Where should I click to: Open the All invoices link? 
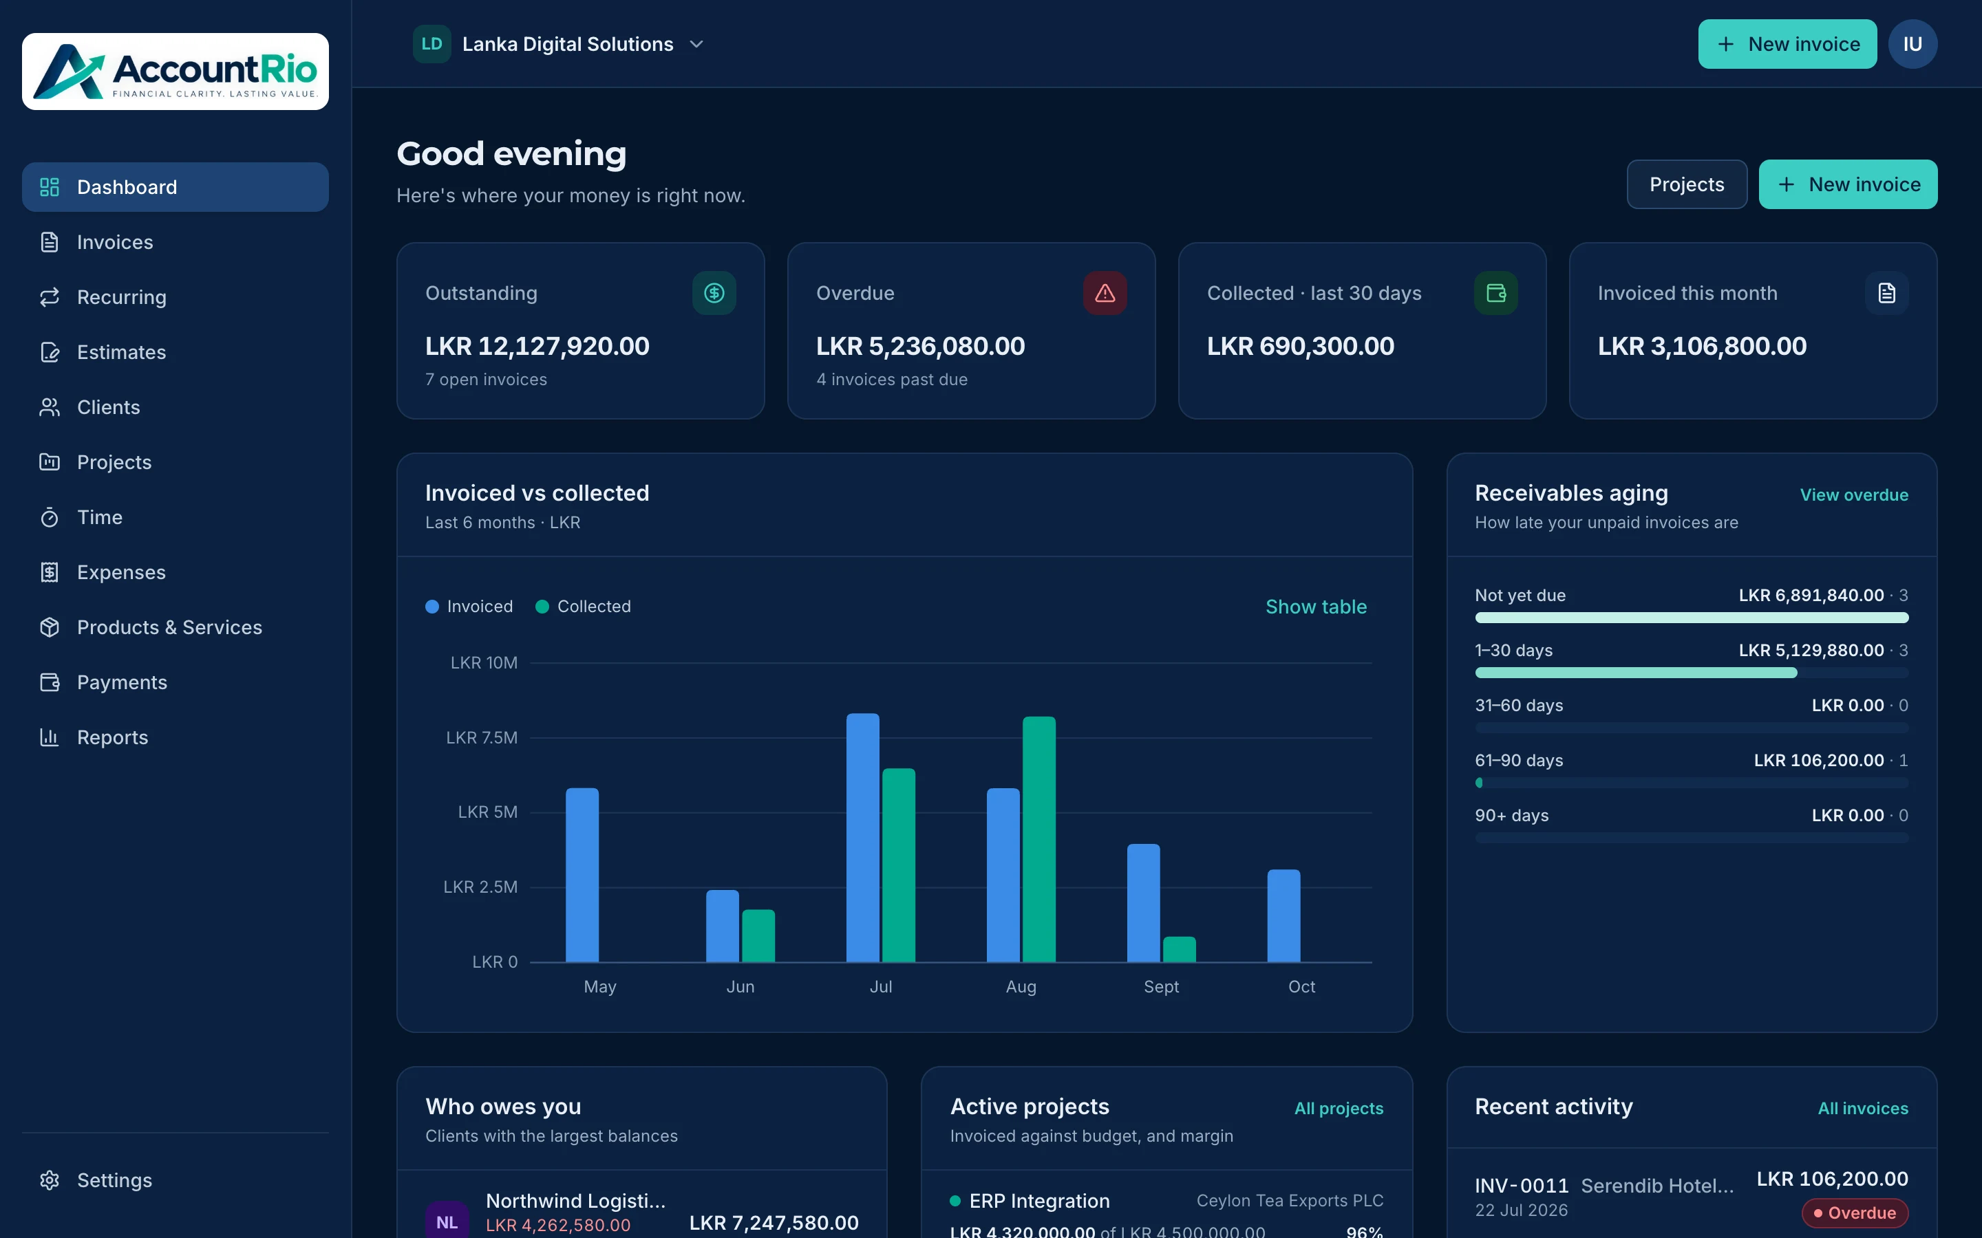coord(1863,1108)
